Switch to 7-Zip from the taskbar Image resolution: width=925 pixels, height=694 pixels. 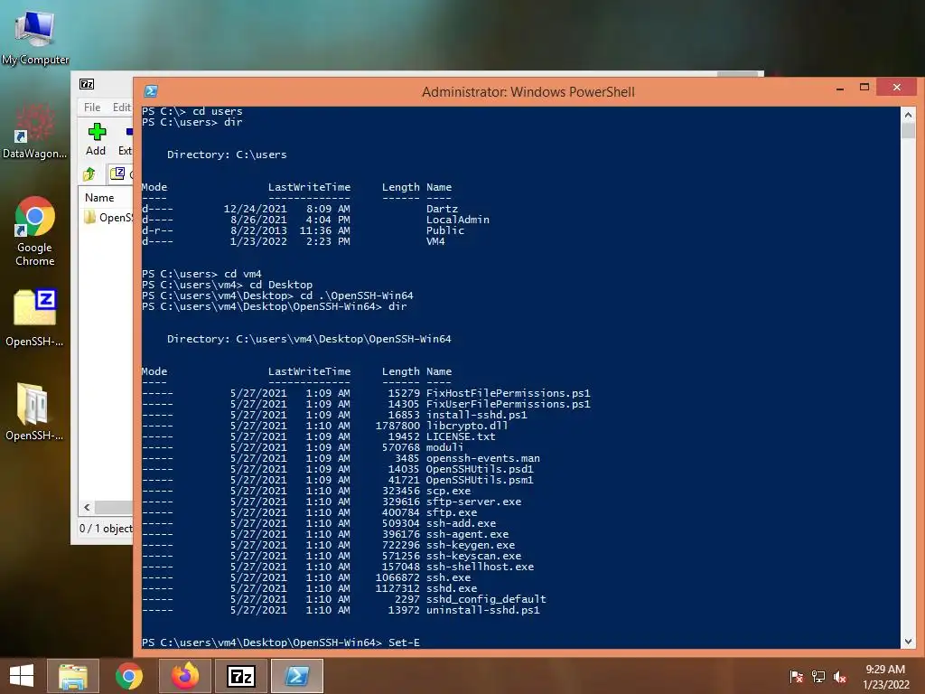(241, 676)
